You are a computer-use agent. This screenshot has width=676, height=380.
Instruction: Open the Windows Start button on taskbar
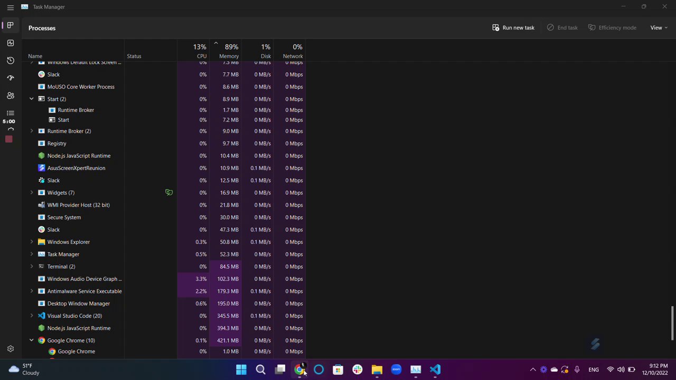pyautogui.click(x=241, y=369)
